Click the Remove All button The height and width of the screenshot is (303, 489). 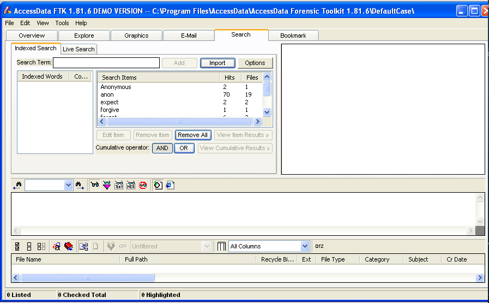point(193,135)
